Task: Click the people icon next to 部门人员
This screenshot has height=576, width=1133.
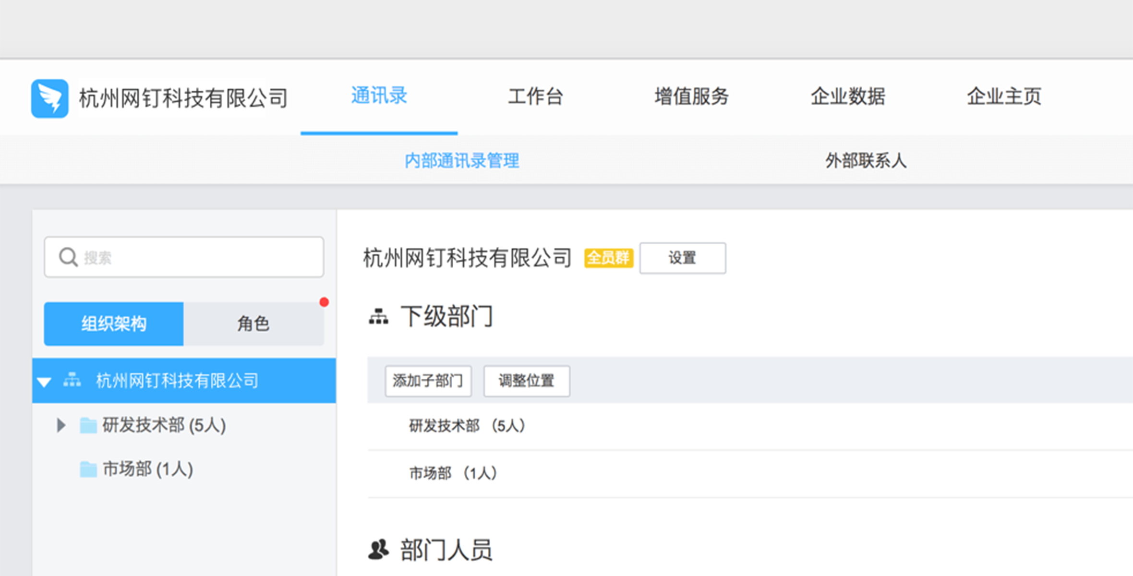Action: click(x=378, y=550)
